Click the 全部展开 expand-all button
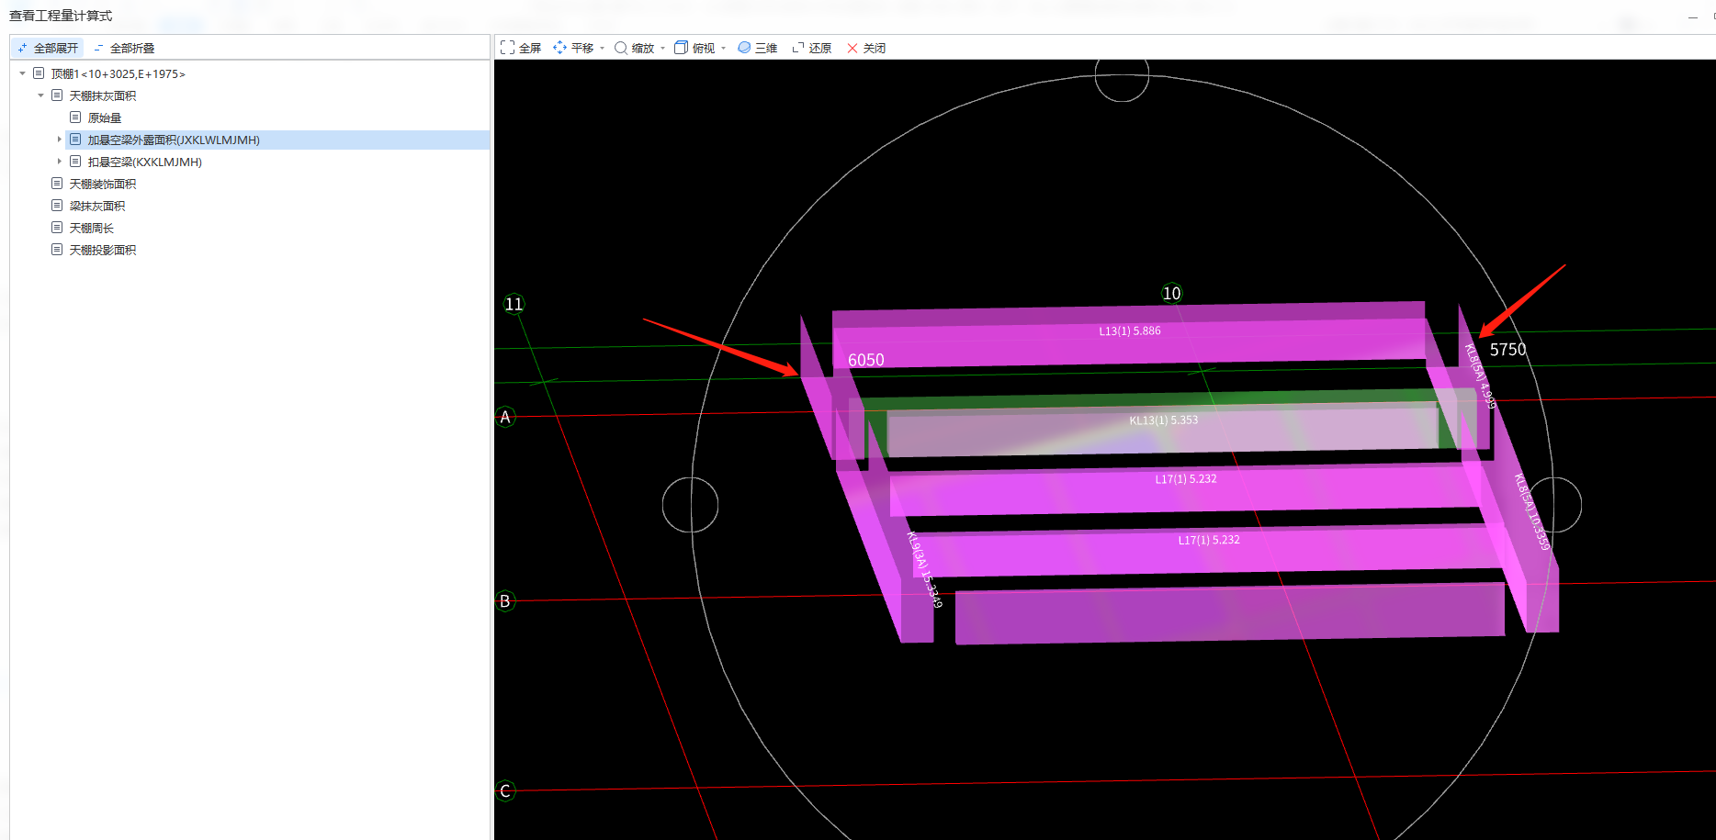The width and height of the screenshot is (1716, 840). (48, 48)
